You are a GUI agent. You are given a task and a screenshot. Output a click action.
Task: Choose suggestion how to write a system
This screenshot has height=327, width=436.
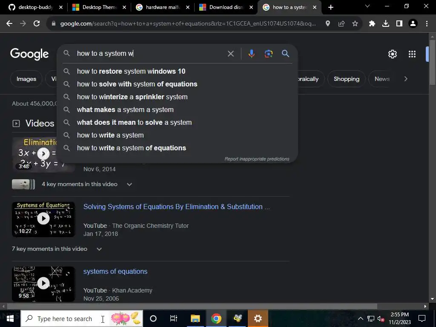pos(178,135)
